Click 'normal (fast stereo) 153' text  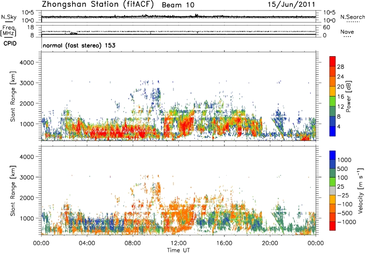click(x=79, y=45)
